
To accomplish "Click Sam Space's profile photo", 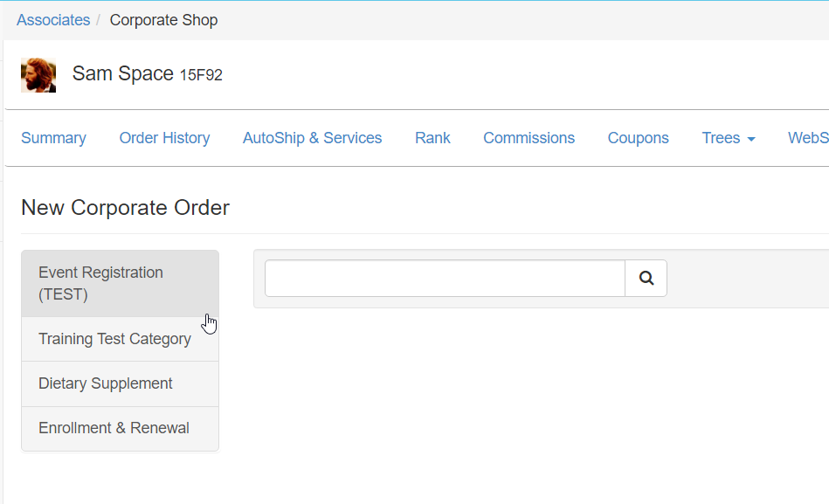I will 38,75.
